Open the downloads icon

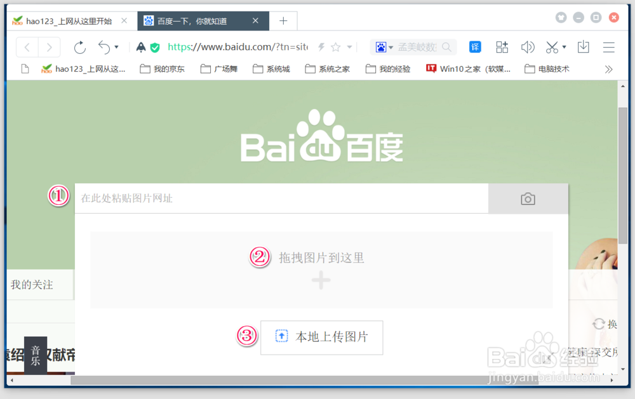583,47
